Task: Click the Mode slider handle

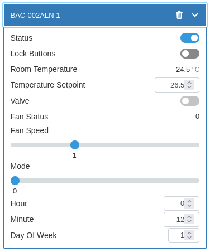Action: pyautogui.click(x=15, y=181)
